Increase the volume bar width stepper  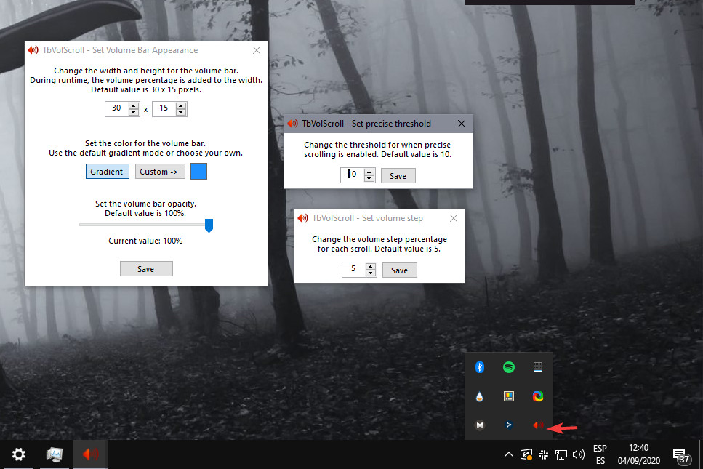[132, 105]
